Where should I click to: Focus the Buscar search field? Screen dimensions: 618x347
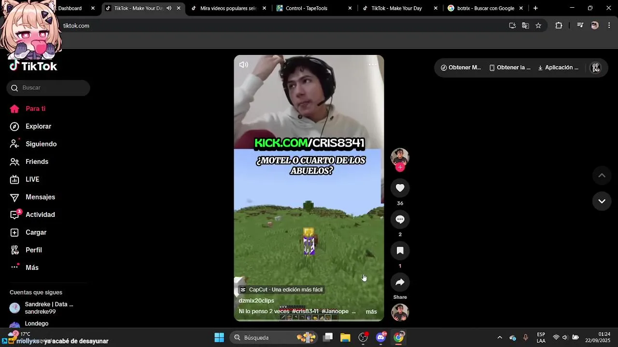point(48,88)
